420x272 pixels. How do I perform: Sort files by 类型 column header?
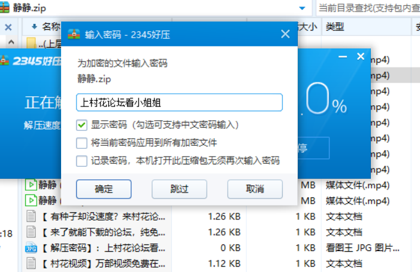335,27
